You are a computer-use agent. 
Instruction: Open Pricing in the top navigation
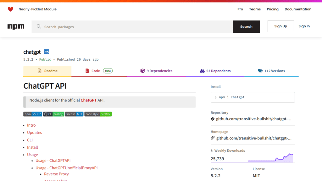tap(272, 9)
